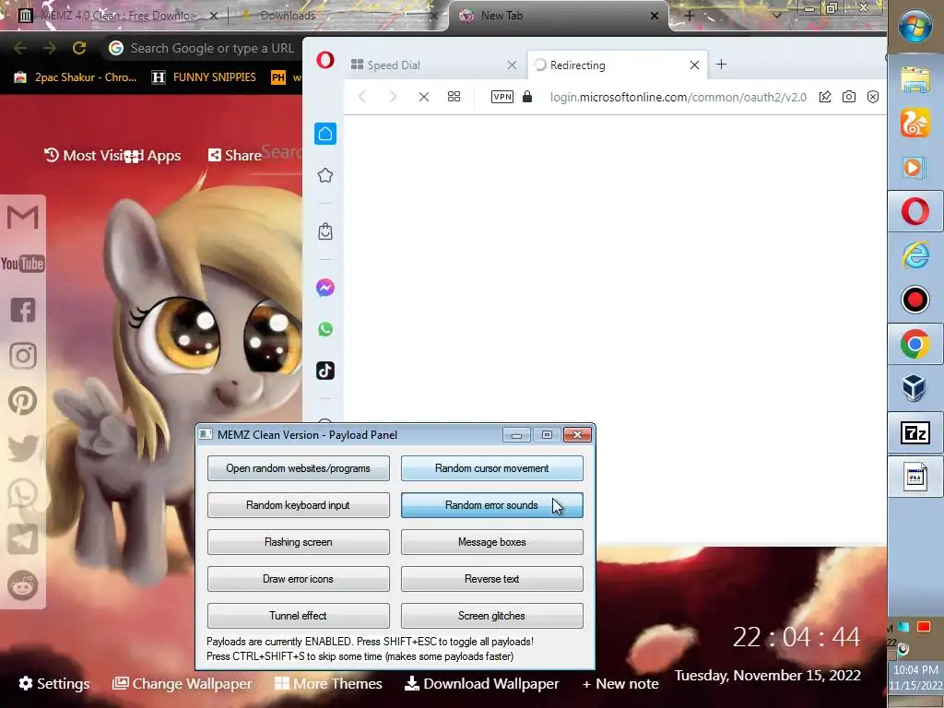Open Reddit shortcut in left sidebar

click(x=23, y=585)
